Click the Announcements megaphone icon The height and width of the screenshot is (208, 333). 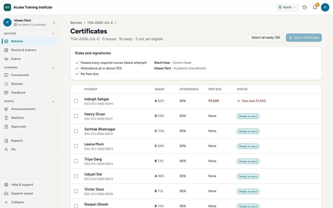point(6,109)
